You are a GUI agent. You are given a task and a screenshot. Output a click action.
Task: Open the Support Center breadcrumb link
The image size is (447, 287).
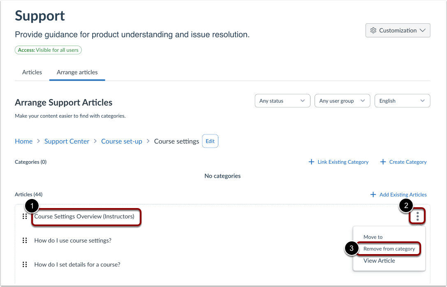point(67,141)
